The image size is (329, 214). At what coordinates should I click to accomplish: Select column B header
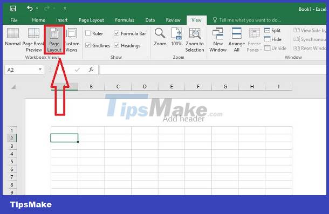pos(91,86)
